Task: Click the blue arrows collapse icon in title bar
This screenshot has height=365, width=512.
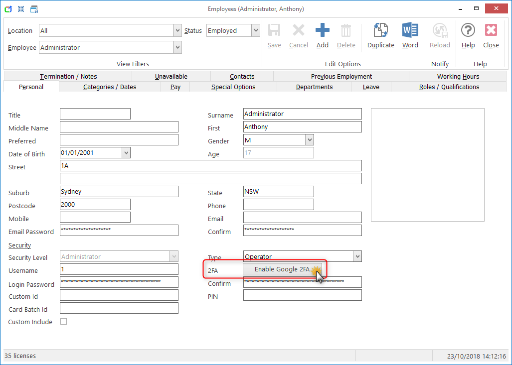Action: 21,9
